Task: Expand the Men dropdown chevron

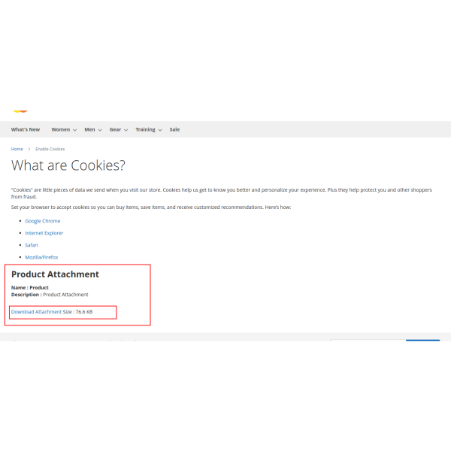Action: click(x=99, y=130)
